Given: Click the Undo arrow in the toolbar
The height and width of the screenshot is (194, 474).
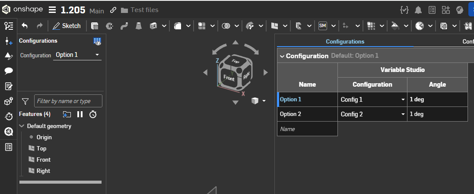Looking at the screenshot, I should point(25,26).
